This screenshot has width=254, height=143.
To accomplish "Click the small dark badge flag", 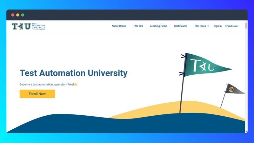I will (x=235, y=89).
